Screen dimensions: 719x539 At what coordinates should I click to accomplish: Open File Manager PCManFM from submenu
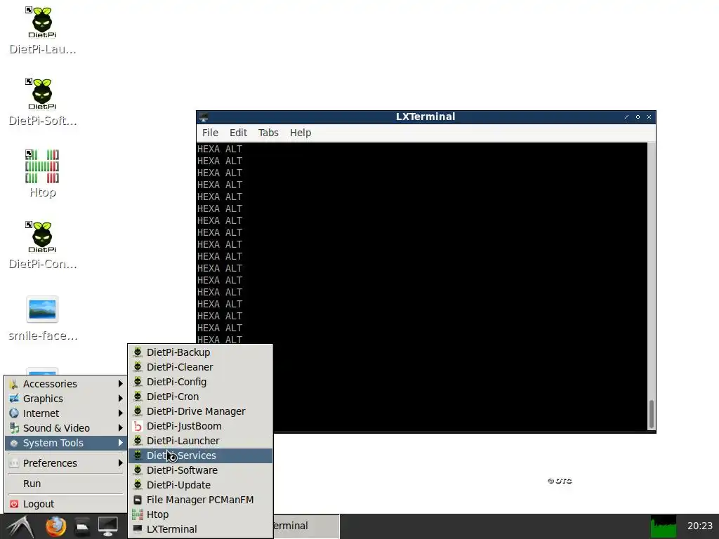tap(200, 500)
